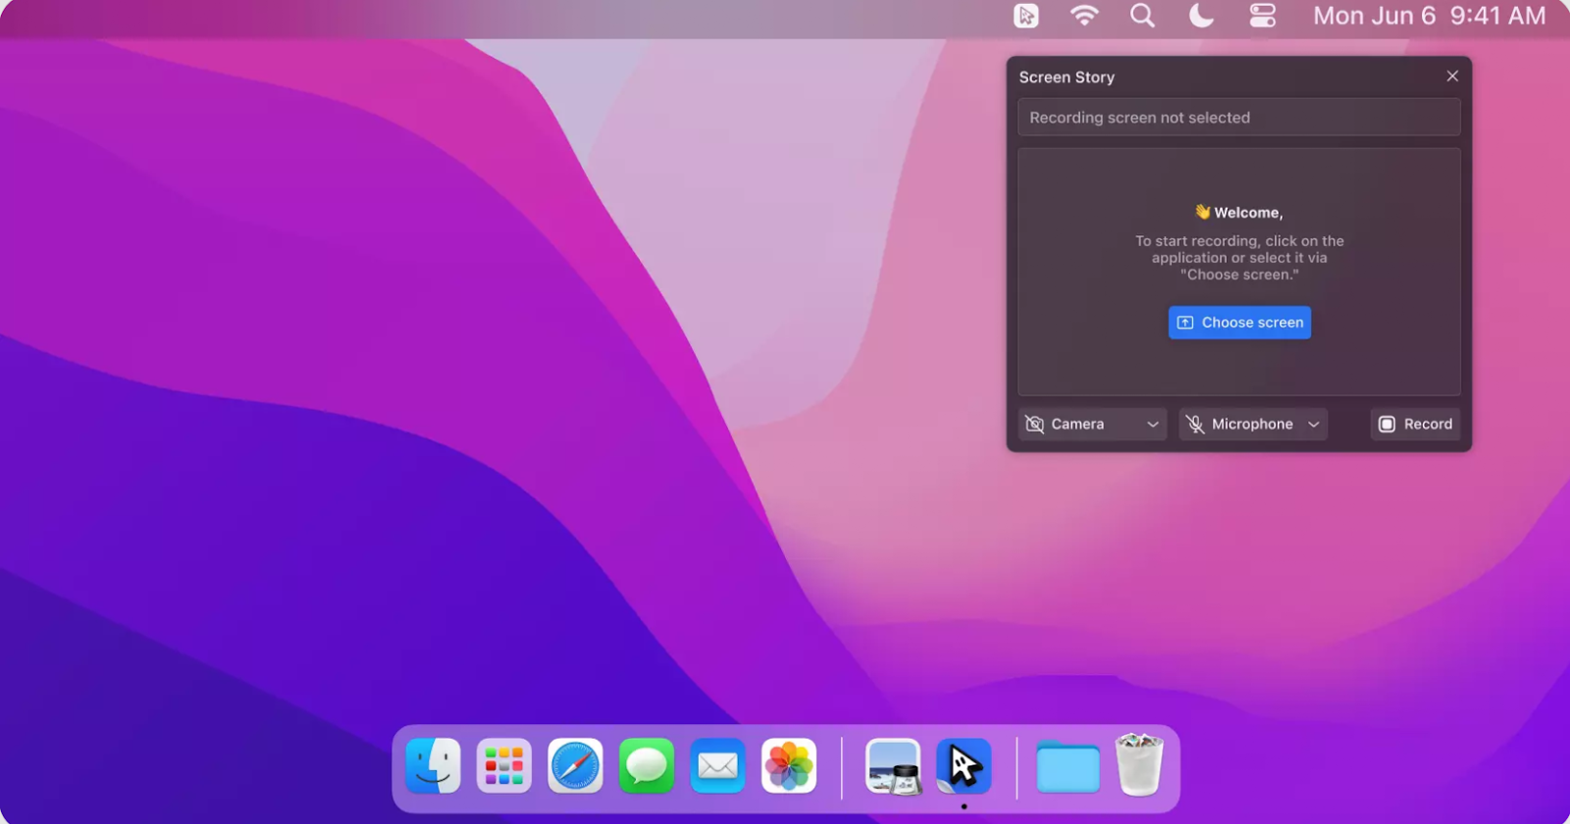Open the Wi-Fi menu bar icon
The width and height of the screenshot is (1570, 824).
tap(1084, 16)
